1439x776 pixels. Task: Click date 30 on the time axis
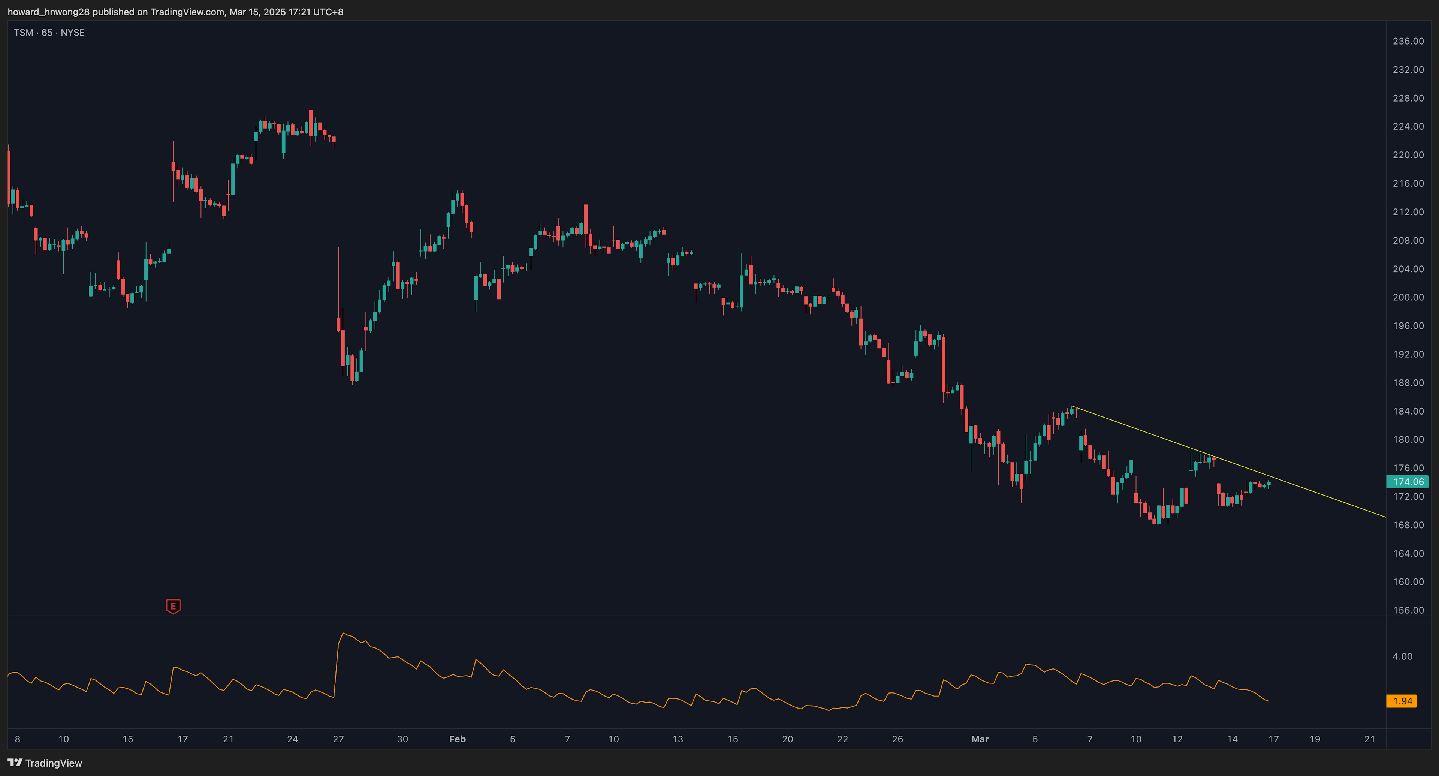click(x=402, y=739)
